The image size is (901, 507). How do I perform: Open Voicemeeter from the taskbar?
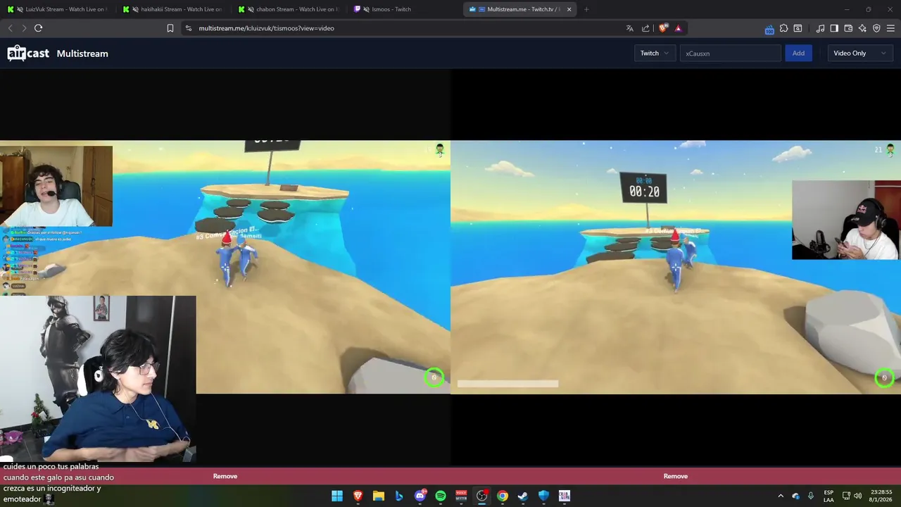[x=461, y=496]
